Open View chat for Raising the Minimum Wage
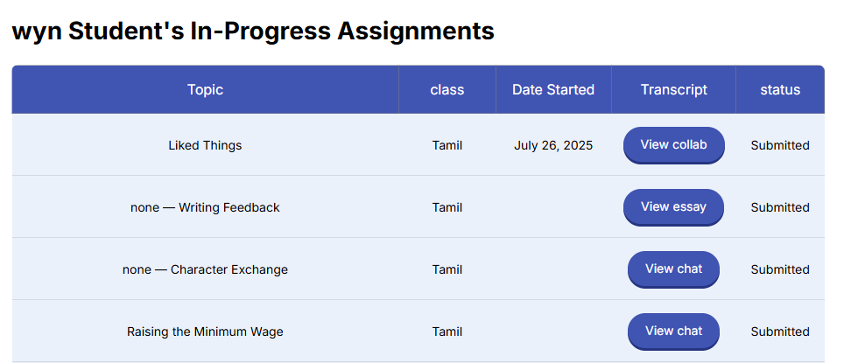 pos(673,332)
